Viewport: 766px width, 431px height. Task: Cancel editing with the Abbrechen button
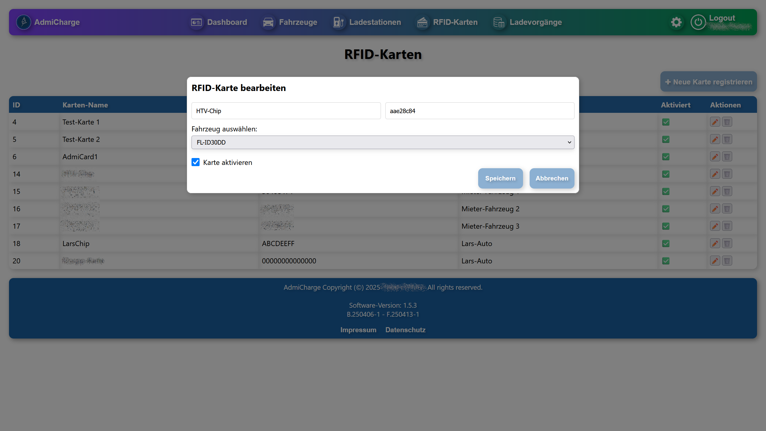[x=551, y=178]
